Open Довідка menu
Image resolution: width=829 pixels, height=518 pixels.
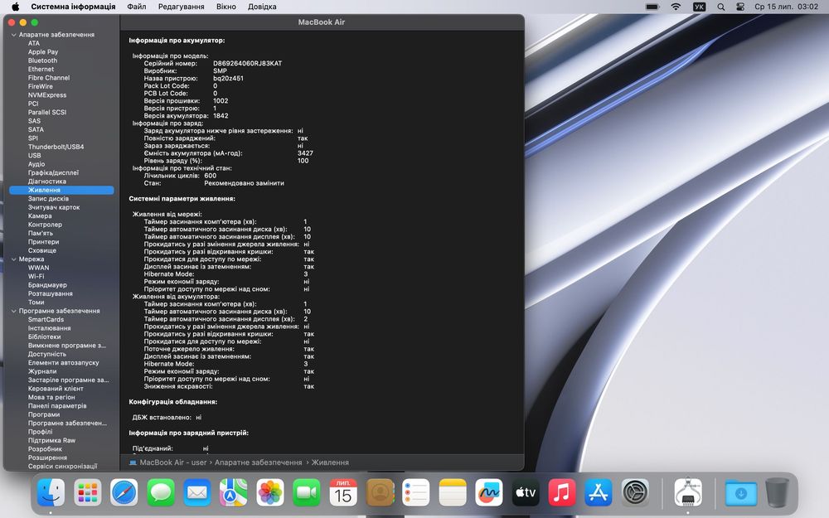point(262,7)
